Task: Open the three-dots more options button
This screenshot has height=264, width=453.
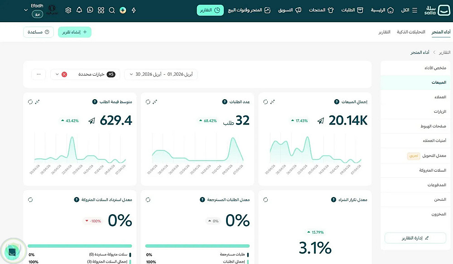Action: click(39, 74)
